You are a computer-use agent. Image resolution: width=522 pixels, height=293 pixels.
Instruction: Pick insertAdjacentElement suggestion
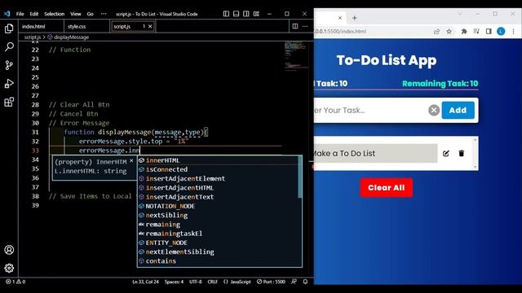[218, 178]
